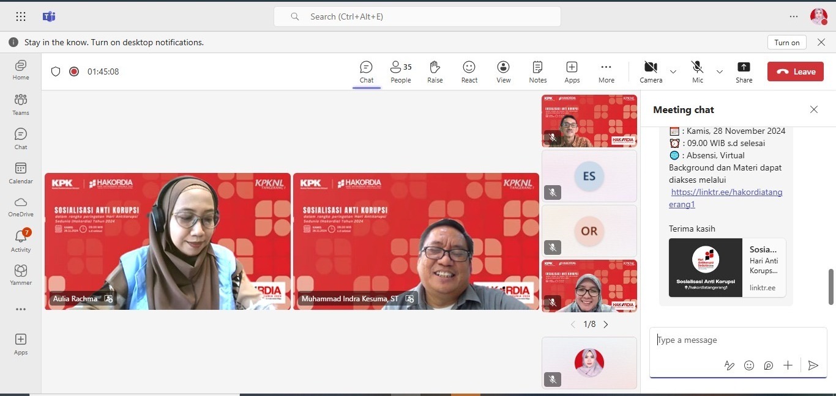Toggle the Camera on
This screenshot has height=396, width=836.
(651, 71)
